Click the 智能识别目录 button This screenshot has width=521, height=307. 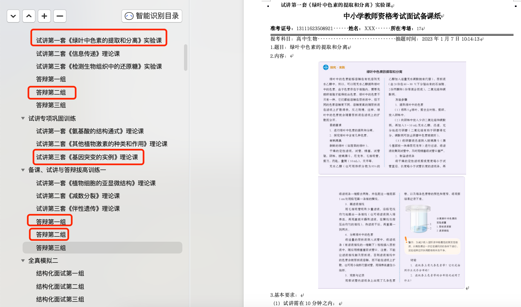[152, 16]
